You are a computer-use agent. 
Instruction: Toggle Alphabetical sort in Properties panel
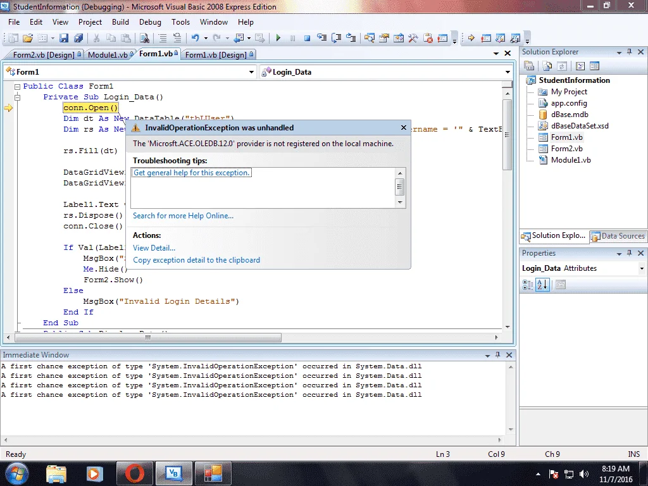click(x=542, y=284)
